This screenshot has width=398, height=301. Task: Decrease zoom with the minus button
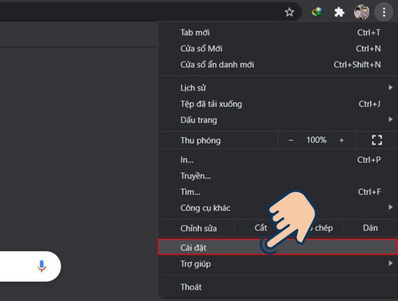click(291, 140)
